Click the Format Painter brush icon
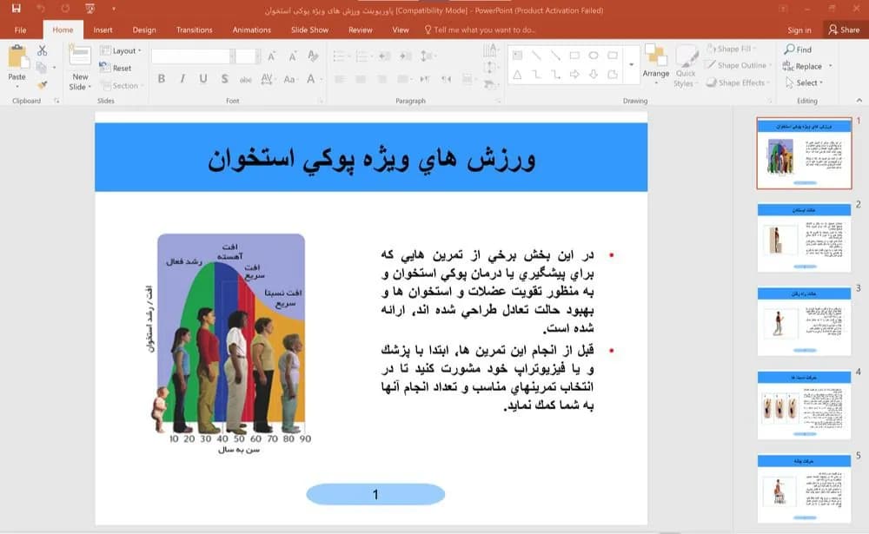 point(42,85)
